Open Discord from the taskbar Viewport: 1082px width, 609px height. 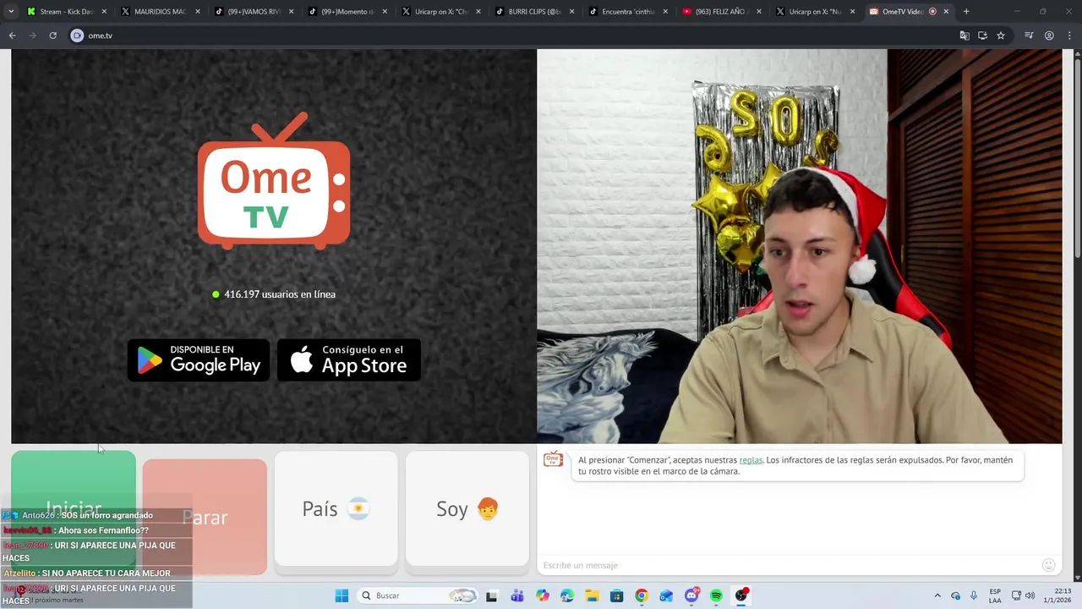tap(691, 595)
